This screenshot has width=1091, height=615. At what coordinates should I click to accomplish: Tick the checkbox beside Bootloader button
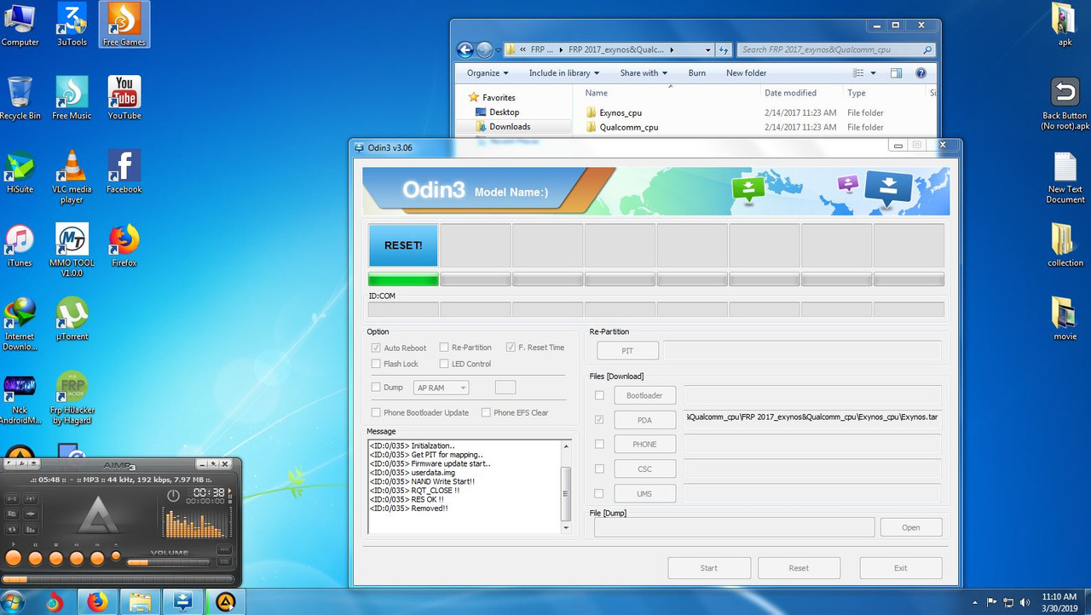click(x=599, y=395)
